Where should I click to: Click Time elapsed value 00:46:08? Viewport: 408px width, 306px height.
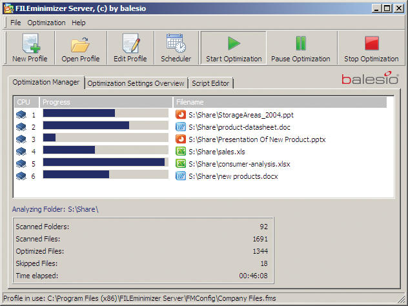[254, 276]
